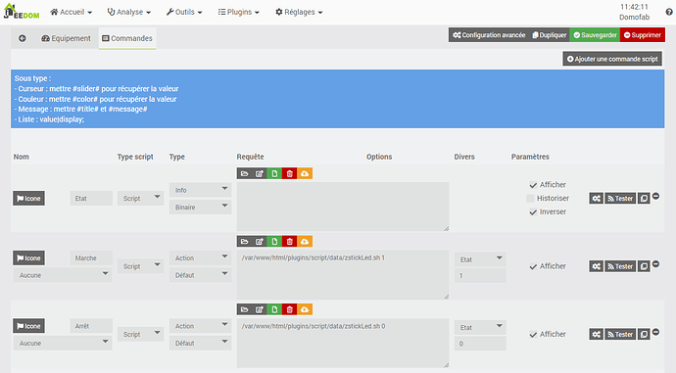Click the help question mark icon

click(669, 12)
